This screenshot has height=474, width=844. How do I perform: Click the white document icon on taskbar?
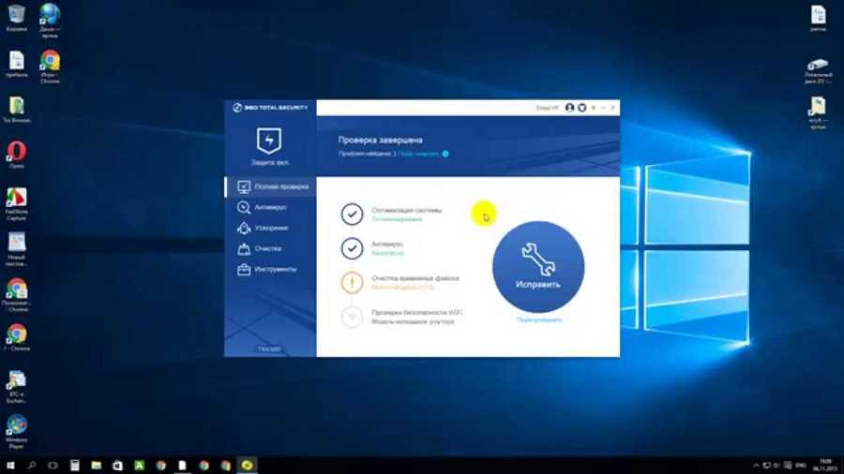(x=183, y=466)
